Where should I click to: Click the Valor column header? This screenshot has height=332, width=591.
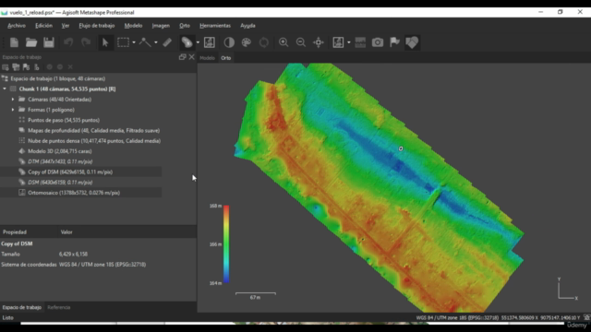(x=66, y=231)
